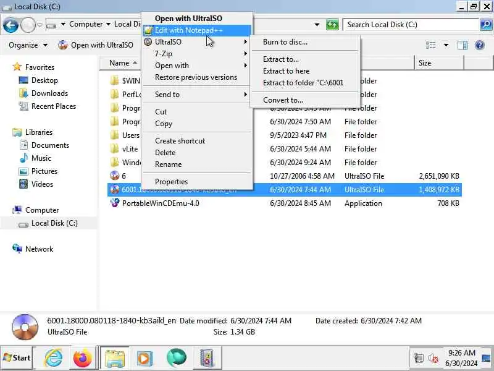Select the Users folder row
The height and width of the screenshot is (371, 494).
click(x=285, y=135)
